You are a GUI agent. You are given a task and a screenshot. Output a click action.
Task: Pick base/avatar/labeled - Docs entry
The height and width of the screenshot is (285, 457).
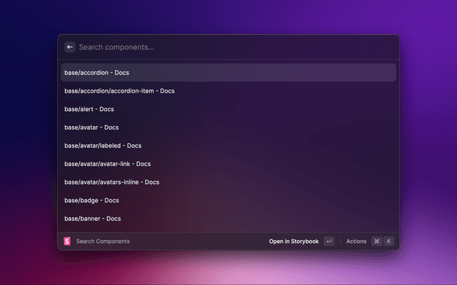[x=103, y=145]
